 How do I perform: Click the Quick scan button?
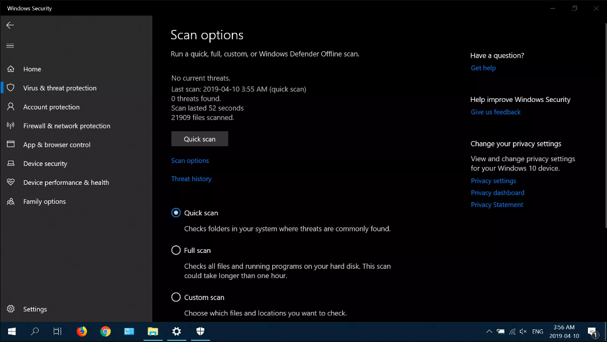coord(200,139)
